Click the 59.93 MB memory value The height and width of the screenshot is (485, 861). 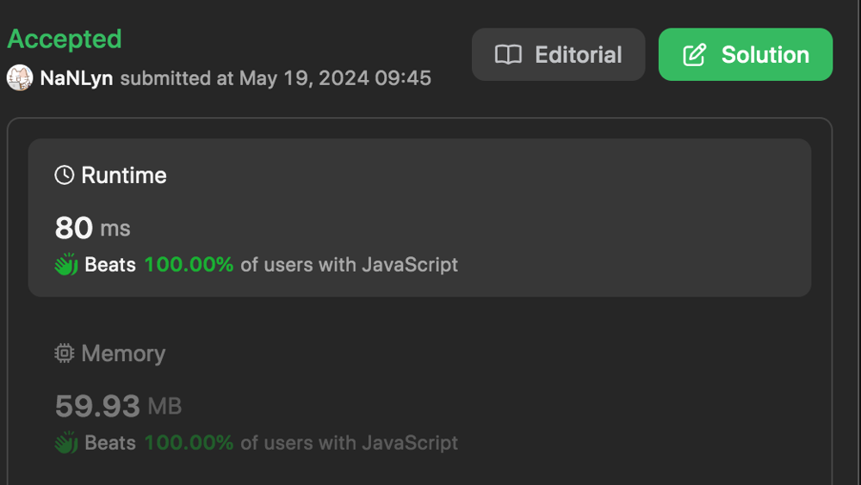click(118, 406)
